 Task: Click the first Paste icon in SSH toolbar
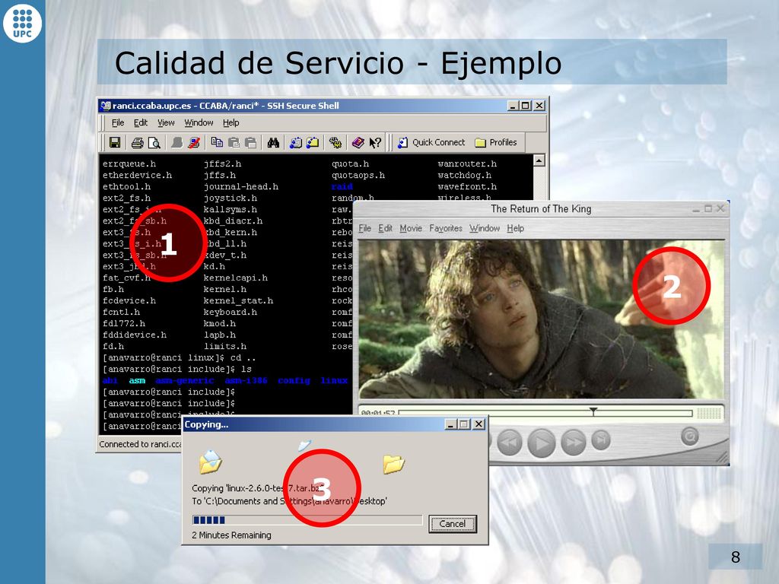point(234,143)
